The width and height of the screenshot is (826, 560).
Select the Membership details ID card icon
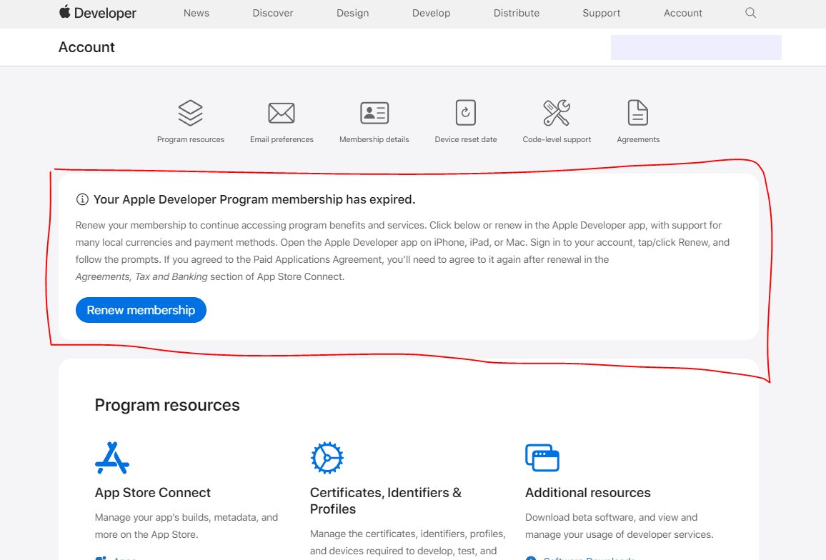coord(374,113)
